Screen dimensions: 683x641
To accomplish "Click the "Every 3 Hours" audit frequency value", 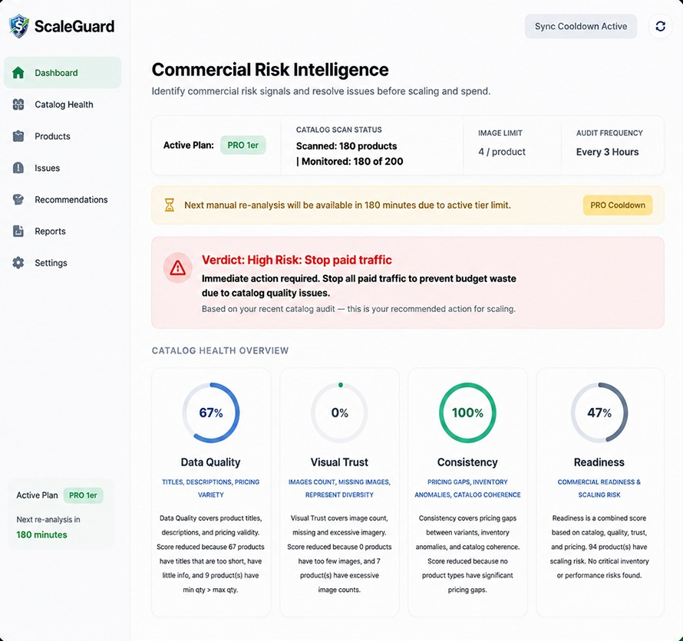I will pyautogui.click(x=607, y=152).
